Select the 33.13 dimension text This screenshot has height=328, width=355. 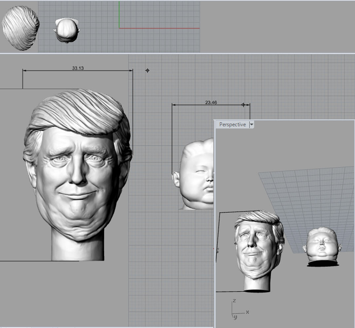pos(78,68)
